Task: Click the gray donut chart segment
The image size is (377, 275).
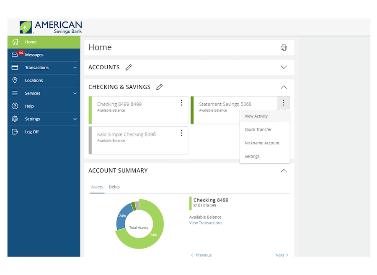Action: click(x=137, y=205)
